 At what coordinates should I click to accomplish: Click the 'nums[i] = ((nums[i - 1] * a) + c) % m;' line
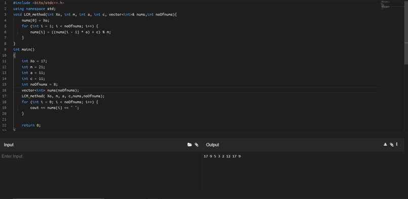[70, 32]
